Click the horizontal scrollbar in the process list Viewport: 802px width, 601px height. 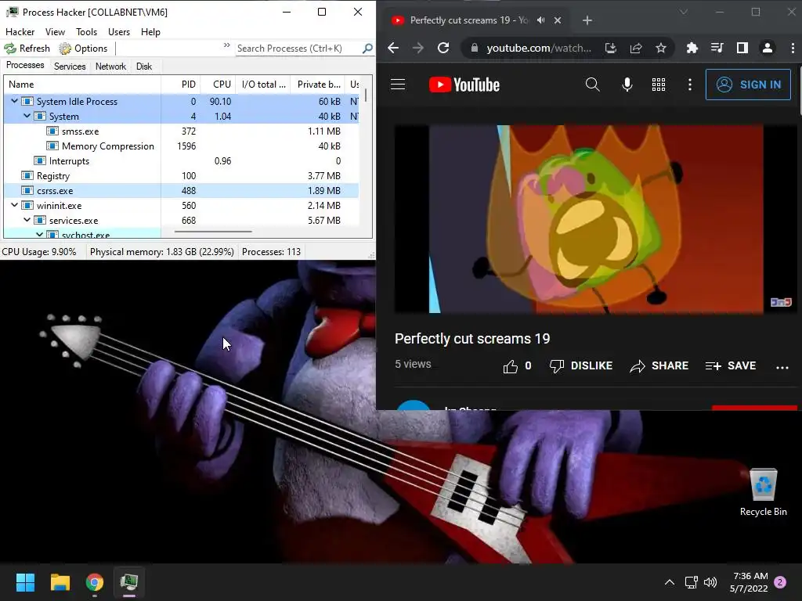pos(213,232)
